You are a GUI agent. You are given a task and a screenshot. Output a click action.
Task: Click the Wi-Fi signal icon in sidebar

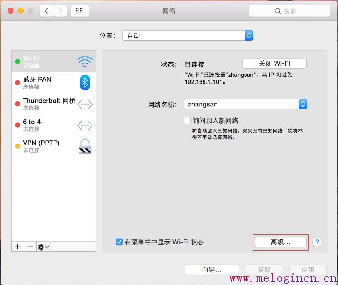pyautogui.click(x=85, y=62)
